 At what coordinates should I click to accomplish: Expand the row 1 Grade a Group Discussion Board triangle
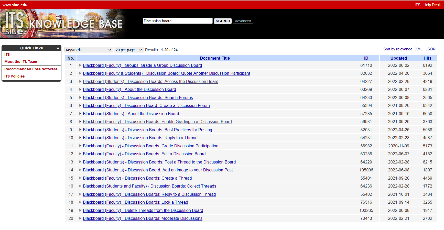(x=80, y=65)
